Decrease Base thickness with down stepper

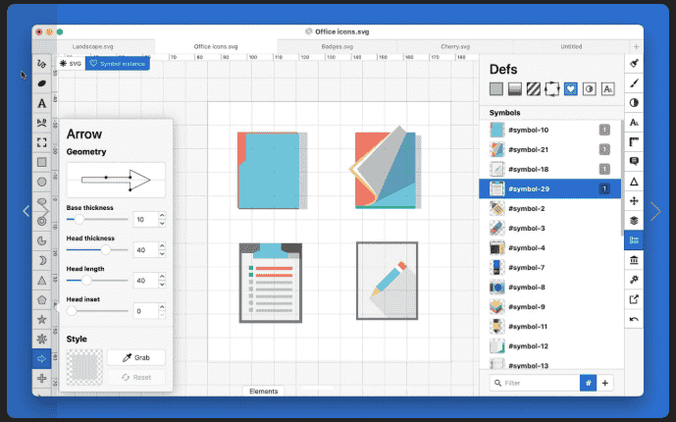pos(162,224)
